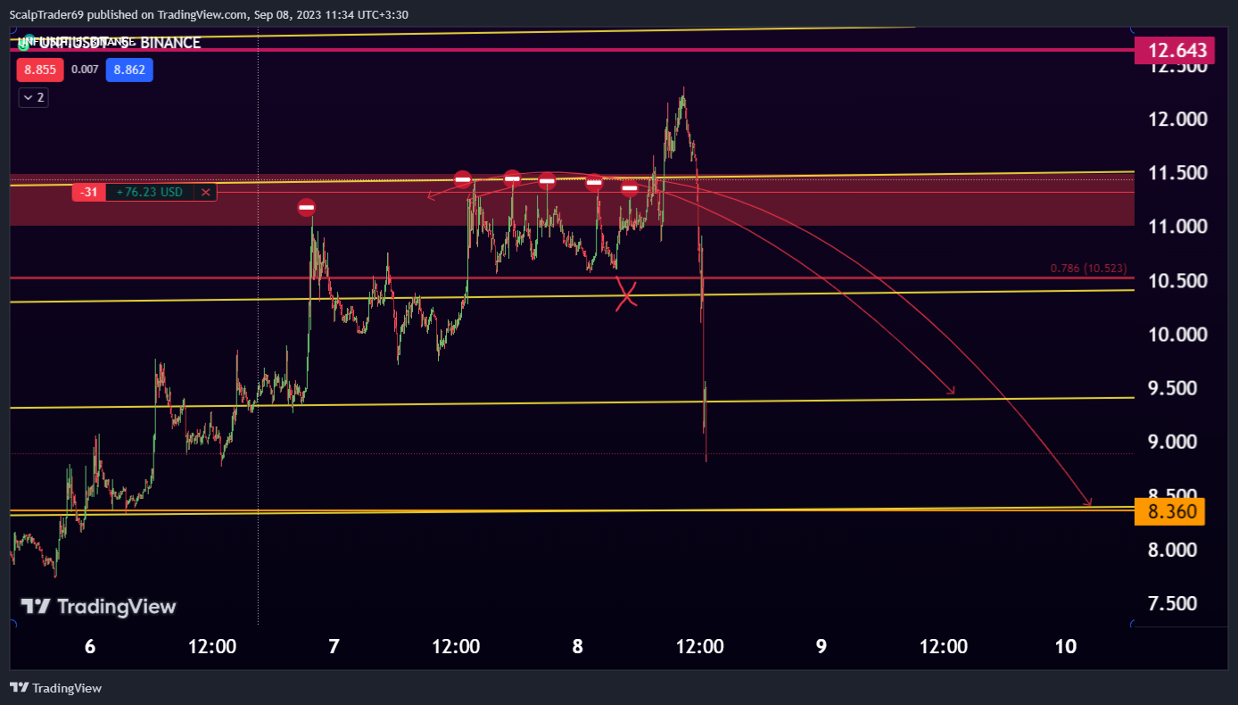
Task: Click the TradingView logo in the footer
Action: (56, 688)
